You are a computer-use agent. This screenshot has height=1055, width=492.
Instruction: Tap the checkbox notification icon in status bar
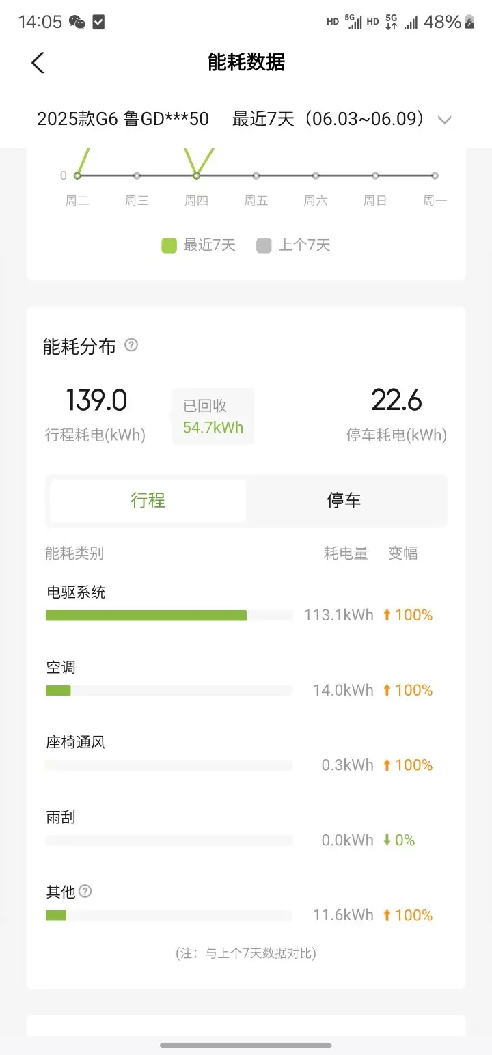[98, 22]
